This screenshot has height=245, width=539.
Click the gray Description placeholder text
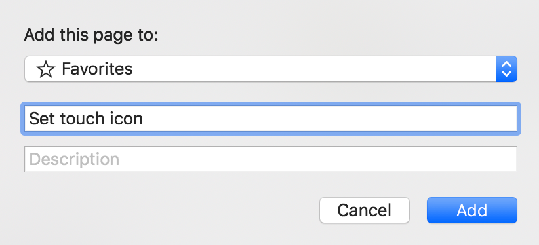[x=74, y=159]
